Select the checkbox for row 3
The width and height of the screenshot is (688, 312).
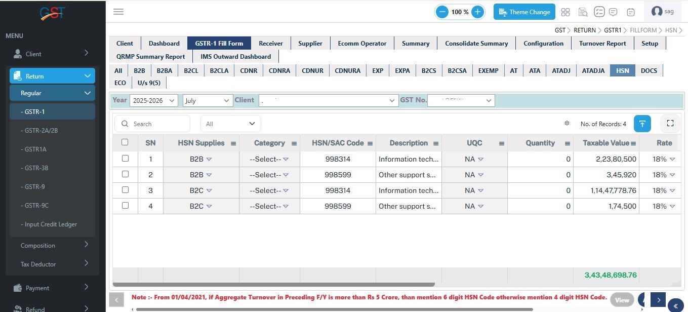(125, 190)
